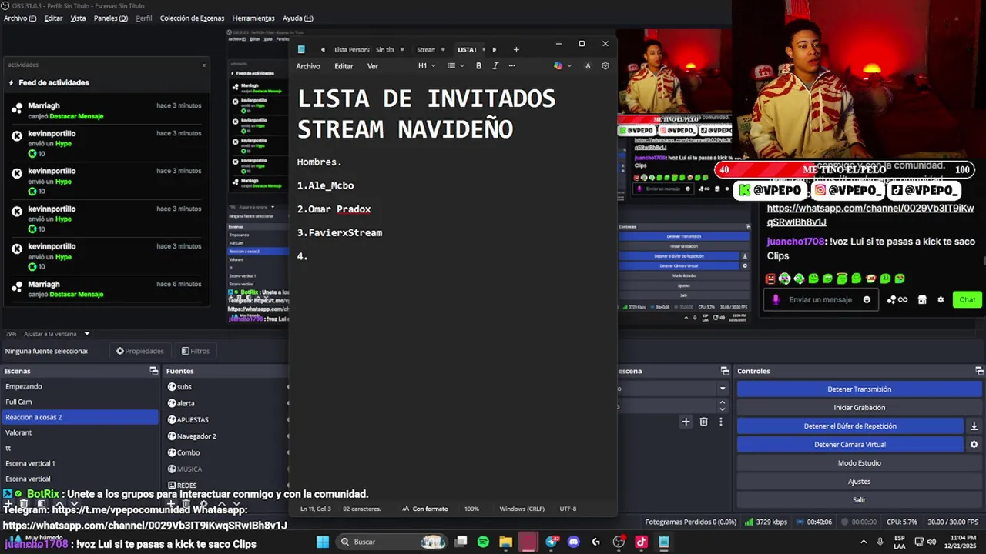Click the Windows Start button

point(323,542)
